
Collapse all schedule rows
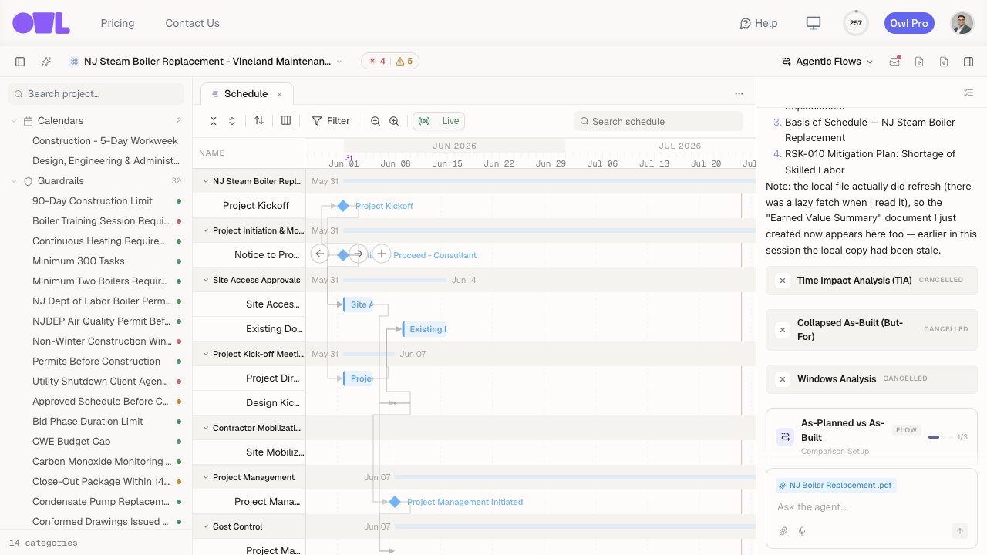[x=214, y=121]
